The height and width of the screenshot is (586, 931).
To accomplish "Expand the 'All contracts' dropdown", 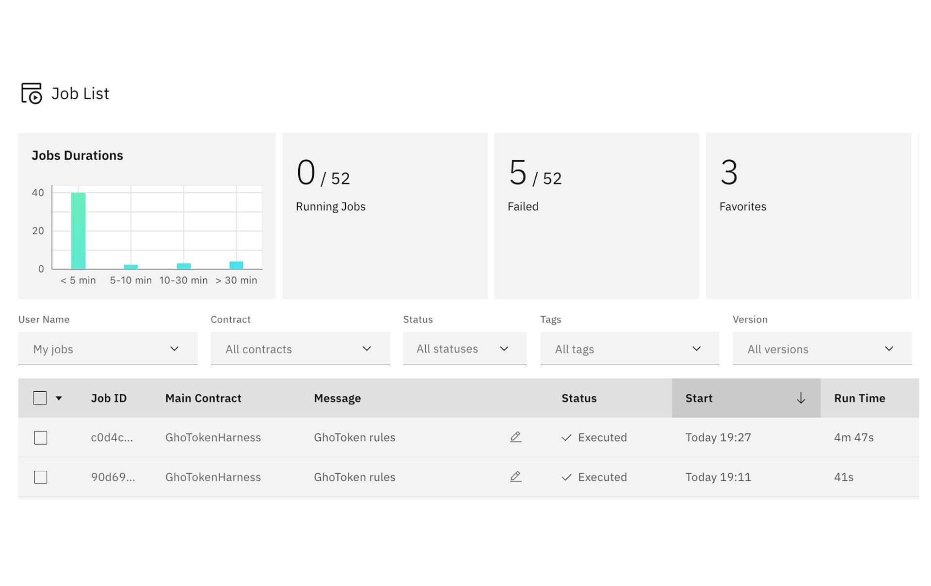I will tap(300, 349).
